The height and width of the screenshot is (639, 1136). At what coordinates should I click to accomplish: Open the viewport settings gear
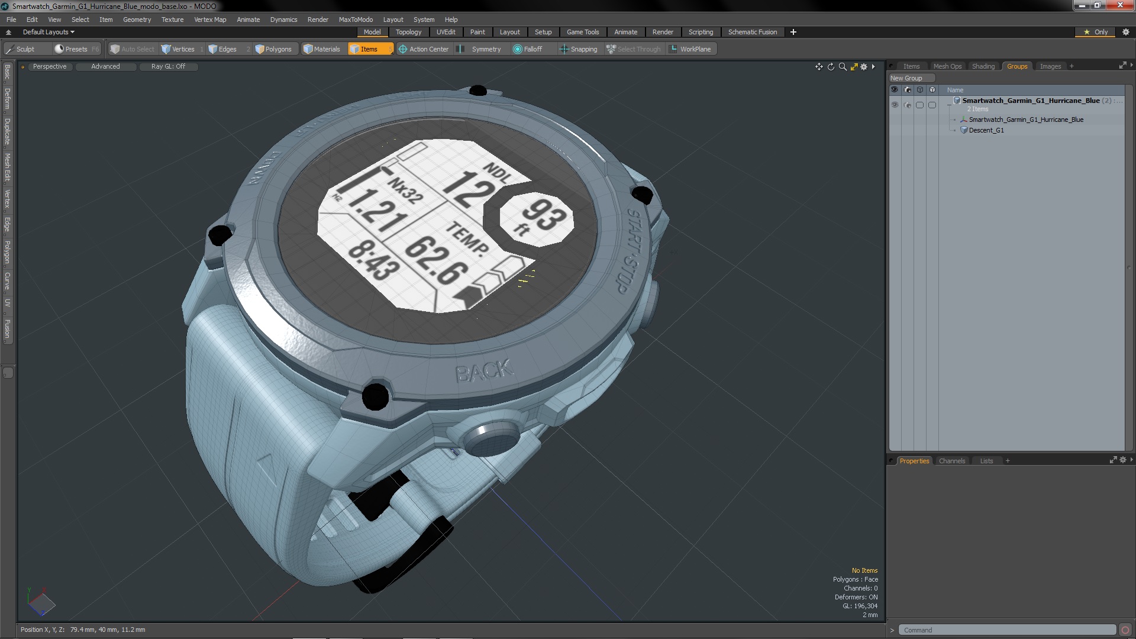click(x=864, y=67)
